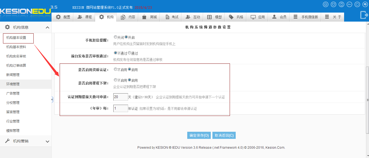The height and width of the screenshot is (158, 369).
Task: Click the 取消返回(C) button
Action: (224, 135)
